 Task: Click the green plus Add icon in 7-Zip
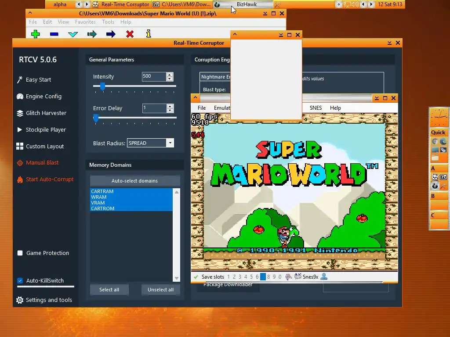click(35, 34)
